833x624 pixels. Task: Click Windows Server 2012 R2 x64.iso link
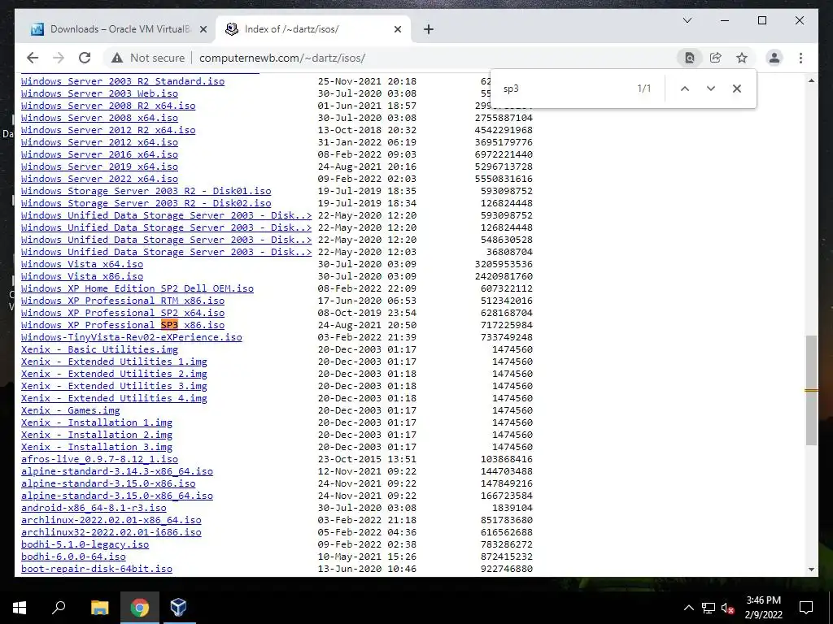108,130
